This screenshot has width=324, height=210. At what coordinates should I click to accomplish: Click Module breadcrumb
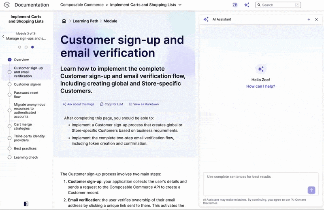click(x=110, y=21)
